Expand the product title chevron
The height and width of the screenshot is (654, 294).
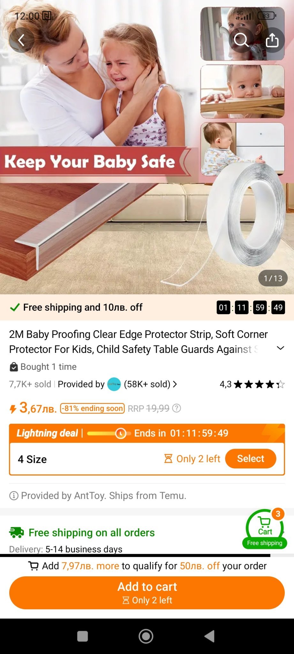click(280, 348)
